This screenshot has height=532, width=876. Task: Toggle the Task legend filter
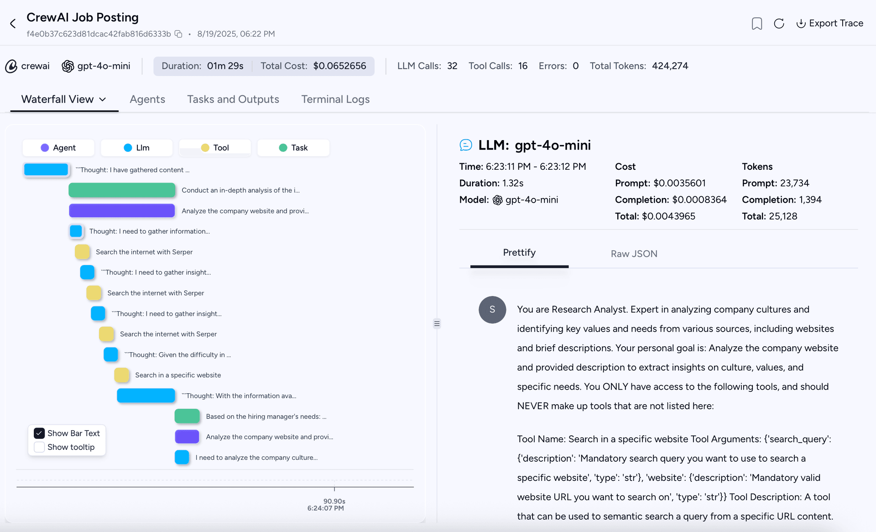pyautogui.click(x=293, y=148)
